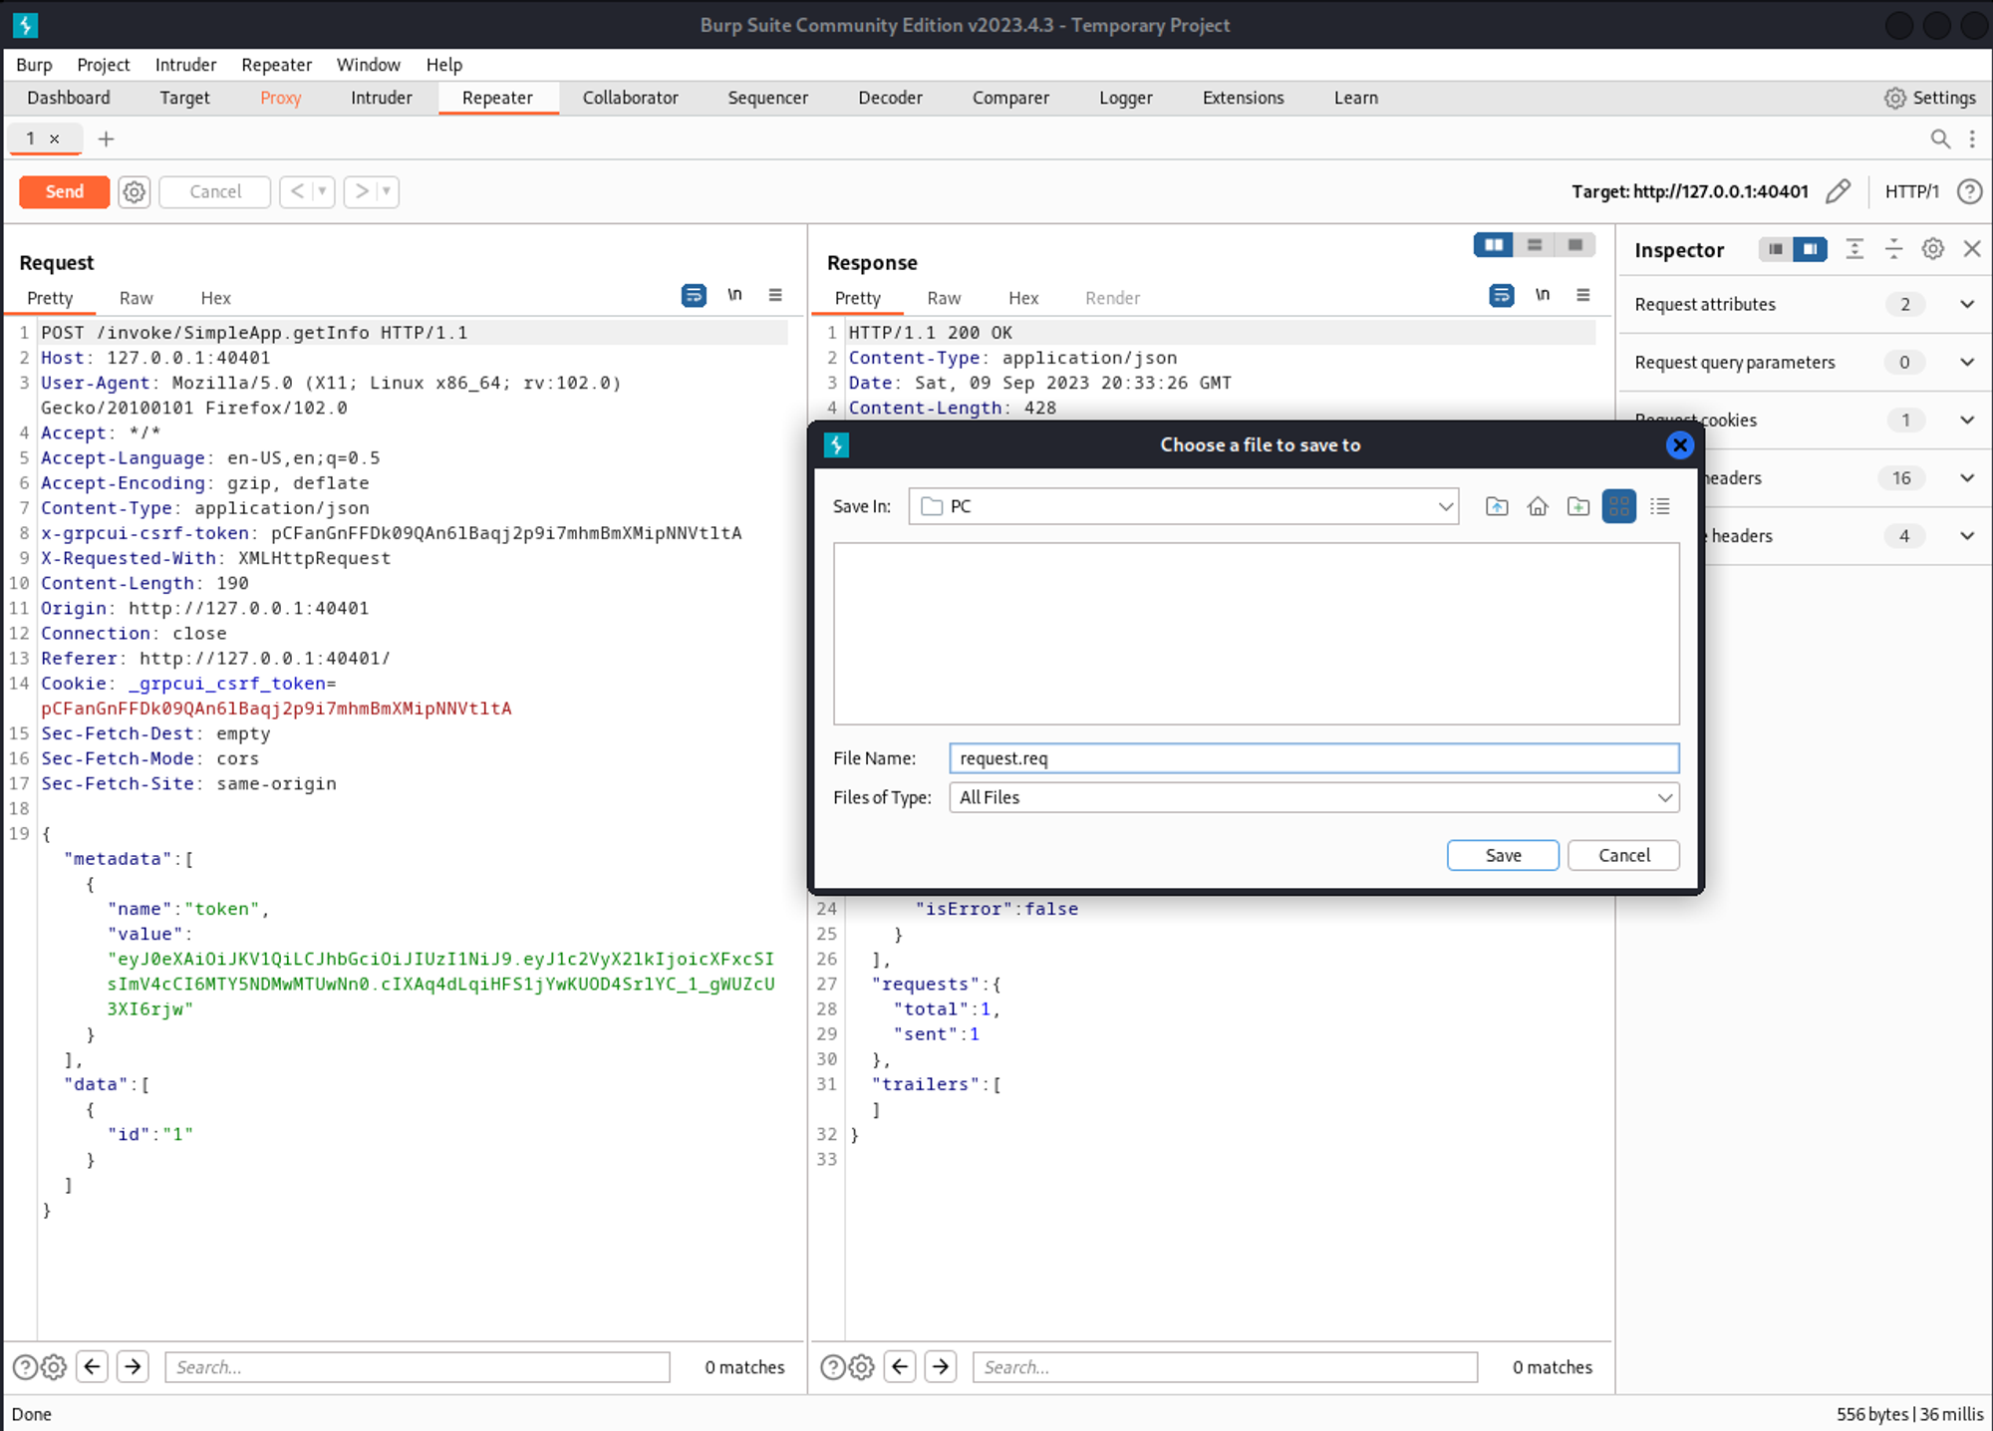The image size is (1993, 1431).
Task: Open Repeater send options gear icon
Action: (135, 191)
